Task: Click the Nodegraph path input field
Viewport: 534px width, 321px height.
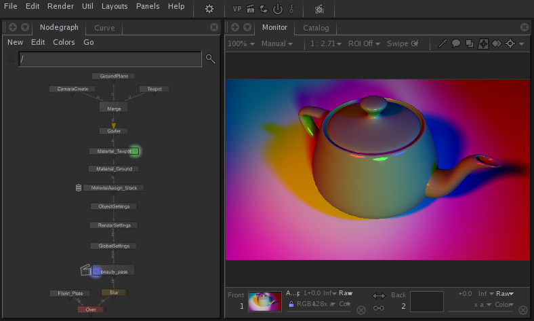Action: point(110,59)
